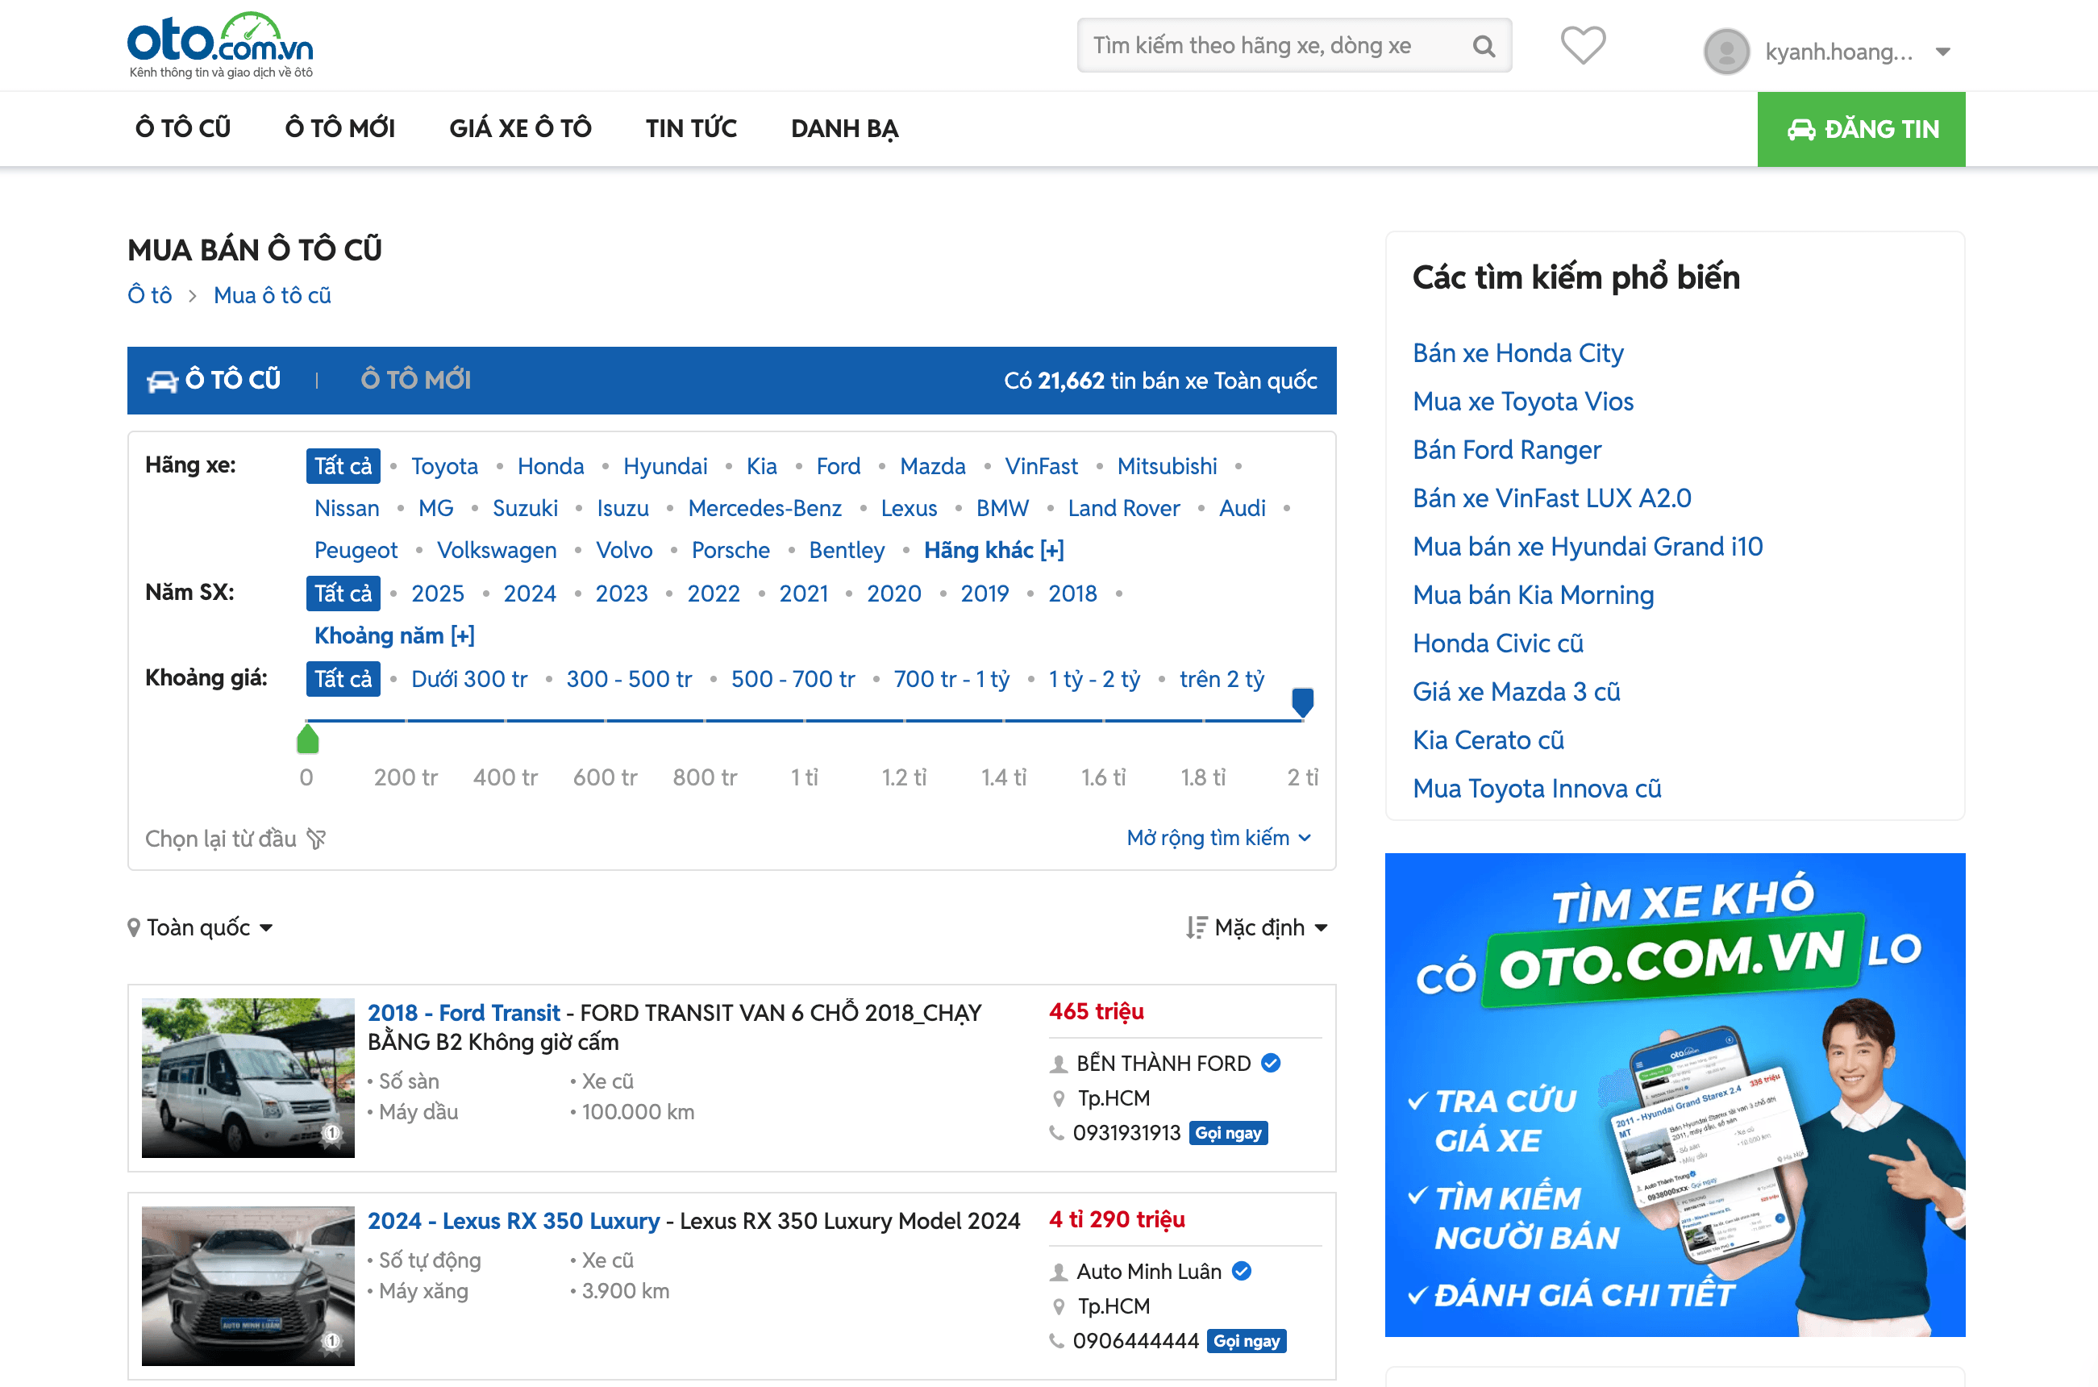Click the green minimum price slider handle

pos(308,739)
